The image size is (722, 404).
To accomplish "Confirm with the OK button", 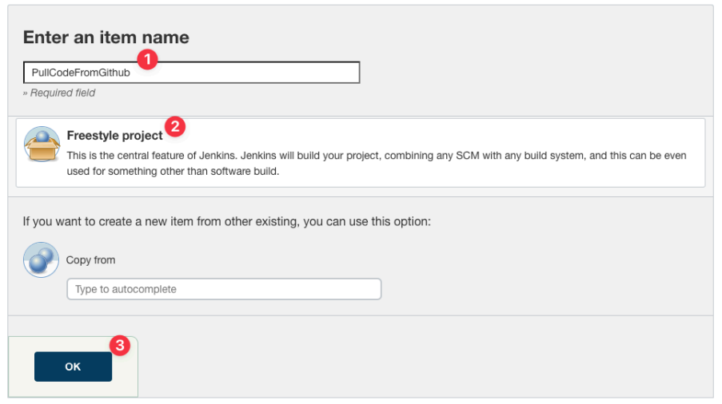I will [x=74, y=366].
